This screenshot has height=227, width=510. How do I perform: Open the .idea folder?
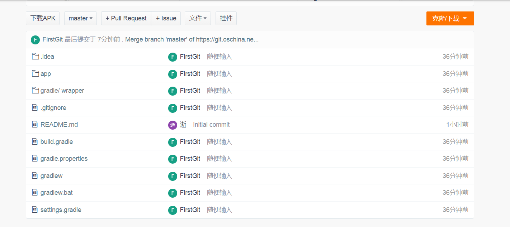pos(47,57)
